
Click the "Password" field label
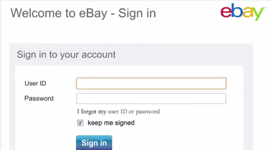[39, 99]
